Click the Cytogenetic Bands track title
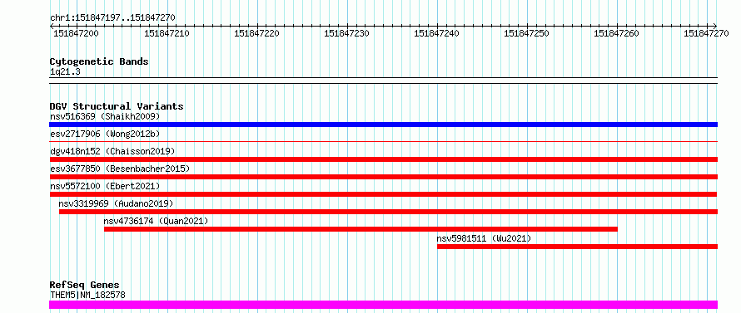 (x=99, y=61)
